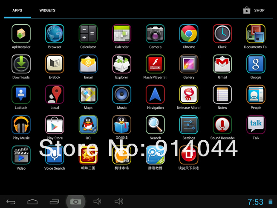Viewport: 277px width, 208px height.
Task: Open the Google search app
Action: (256, 64)
